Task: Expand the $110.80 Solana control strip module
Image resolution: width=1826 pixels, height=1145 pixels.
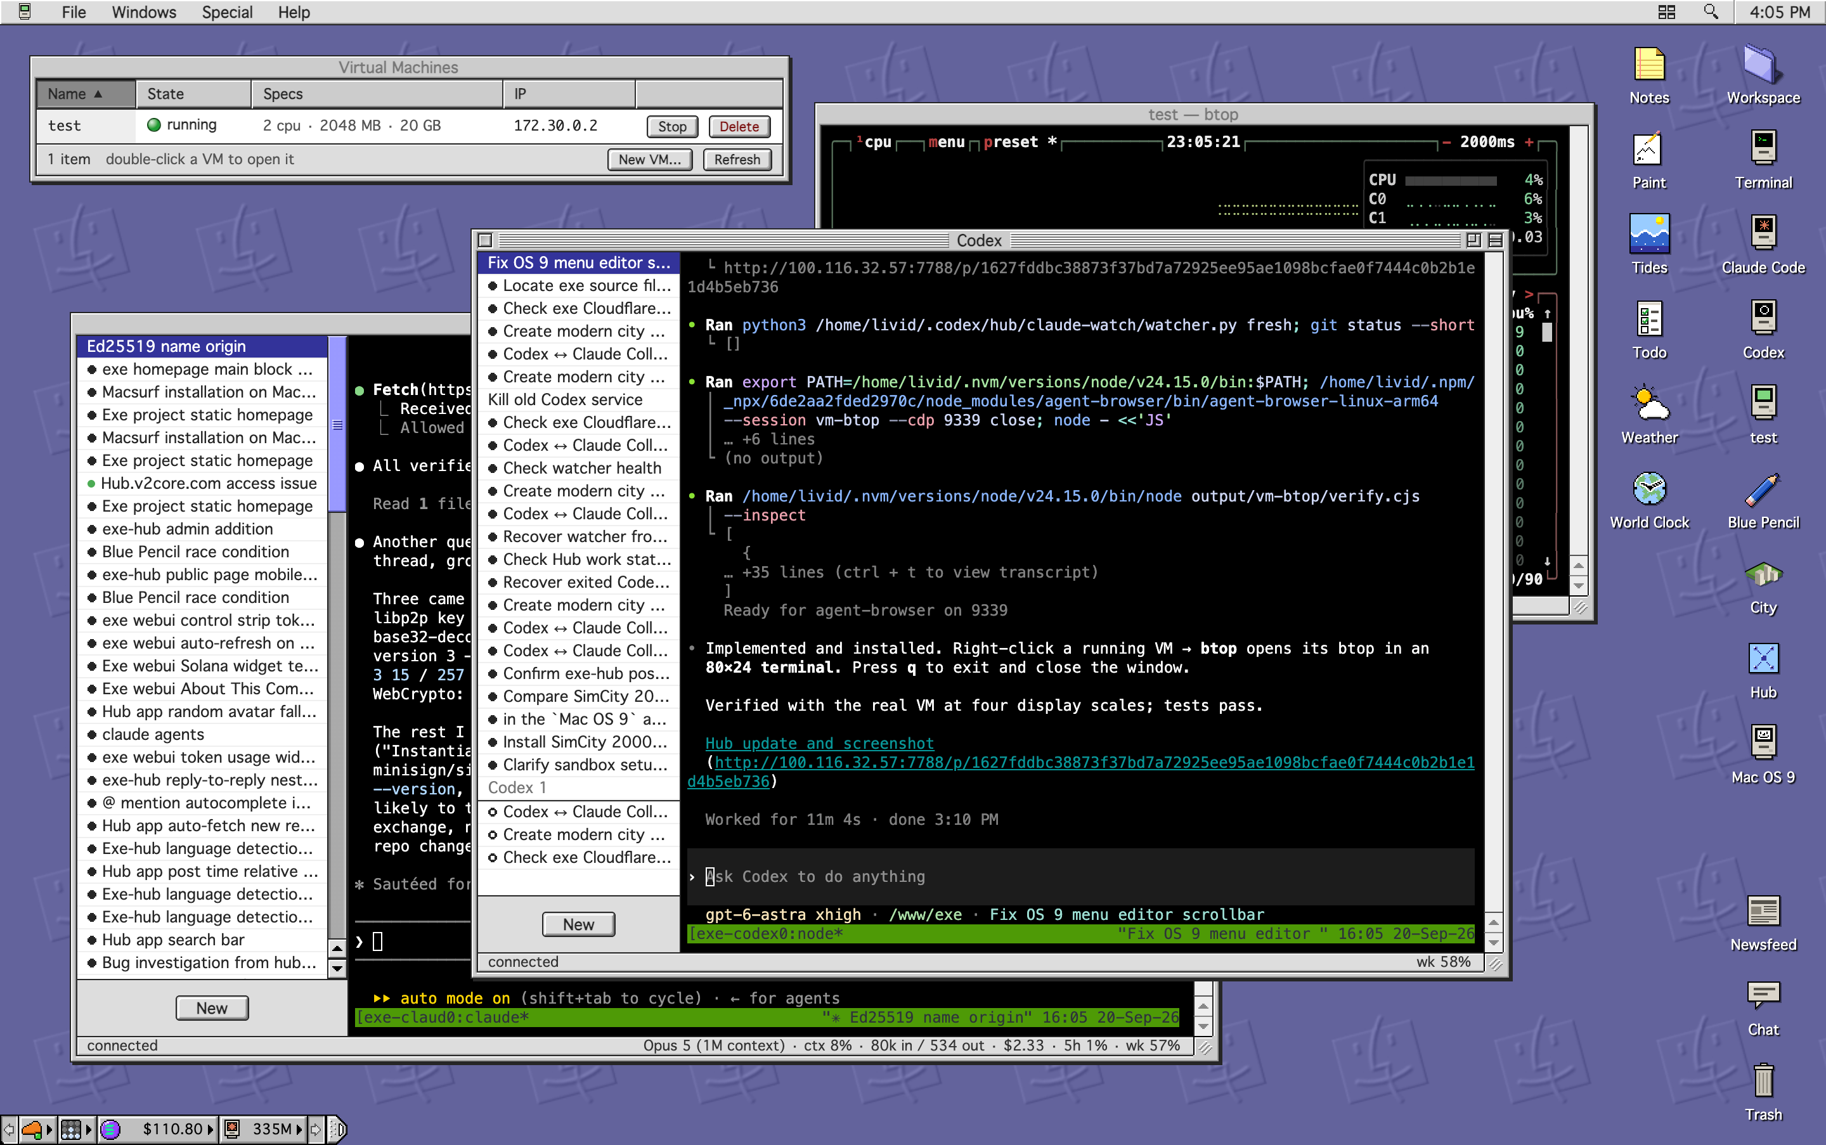Action: click(210, 1129)
